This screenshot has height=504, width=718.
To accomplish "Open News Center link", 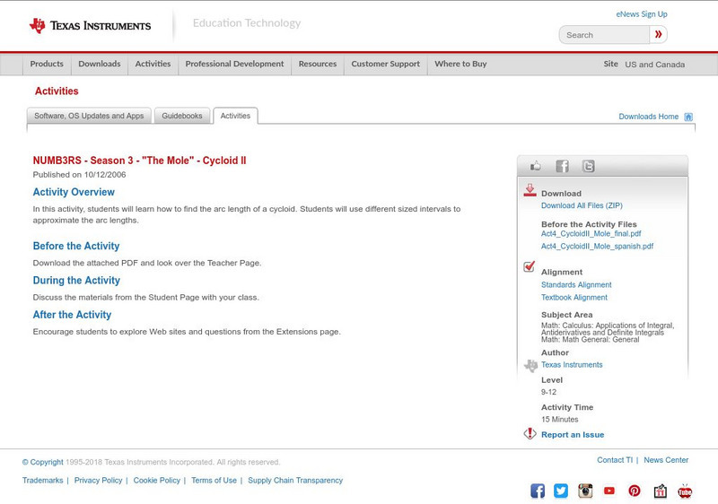I will coord(666,460).
